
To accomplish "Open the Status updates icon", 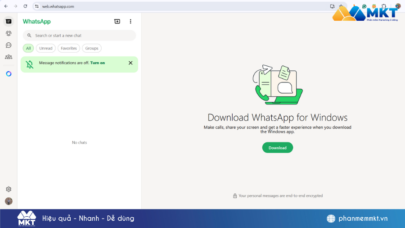I will (x=9, y=33).
